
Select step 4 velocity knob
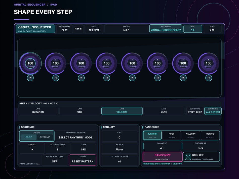(107, 63)
